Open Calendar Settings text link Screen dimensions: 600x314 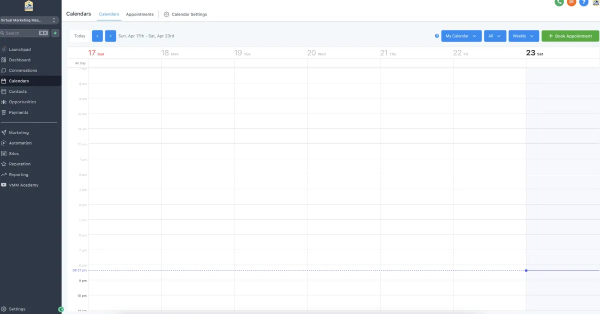pyautogui.click(x=189, y=14)
